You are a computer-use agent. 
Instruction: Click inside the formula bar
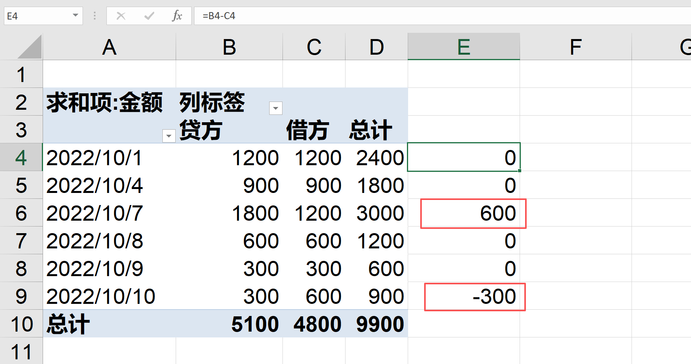[x=313, y=16]
